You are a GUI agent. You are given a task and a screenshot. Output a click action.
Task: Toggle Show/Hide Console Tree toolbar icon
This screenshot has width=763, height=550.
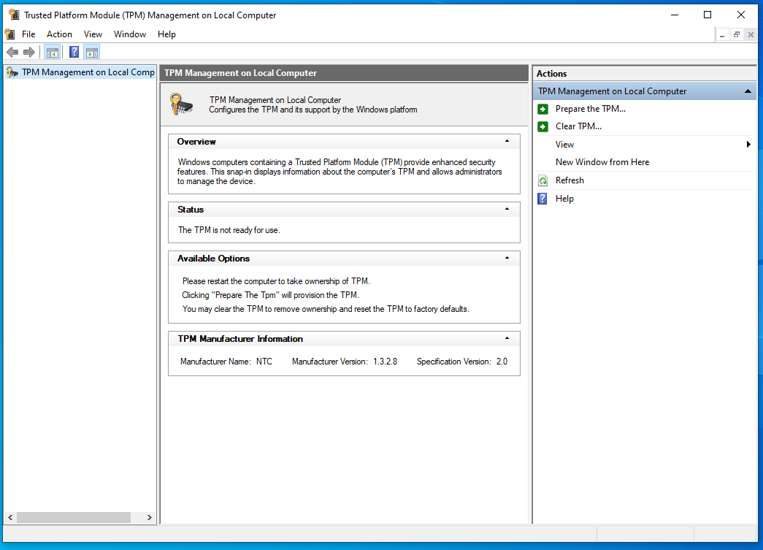pos(52,52)
